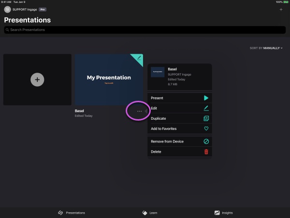Click the battery icon in the status bar
Image resolution: width=290 pixels, height=218 pixels.
pos(286,2)
